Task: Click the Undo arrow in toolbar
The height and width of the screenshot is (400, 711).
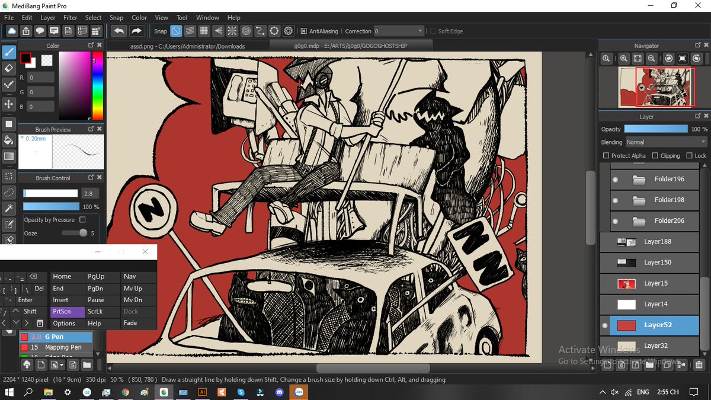Action: pyautogui.click(x=119, y=31)
